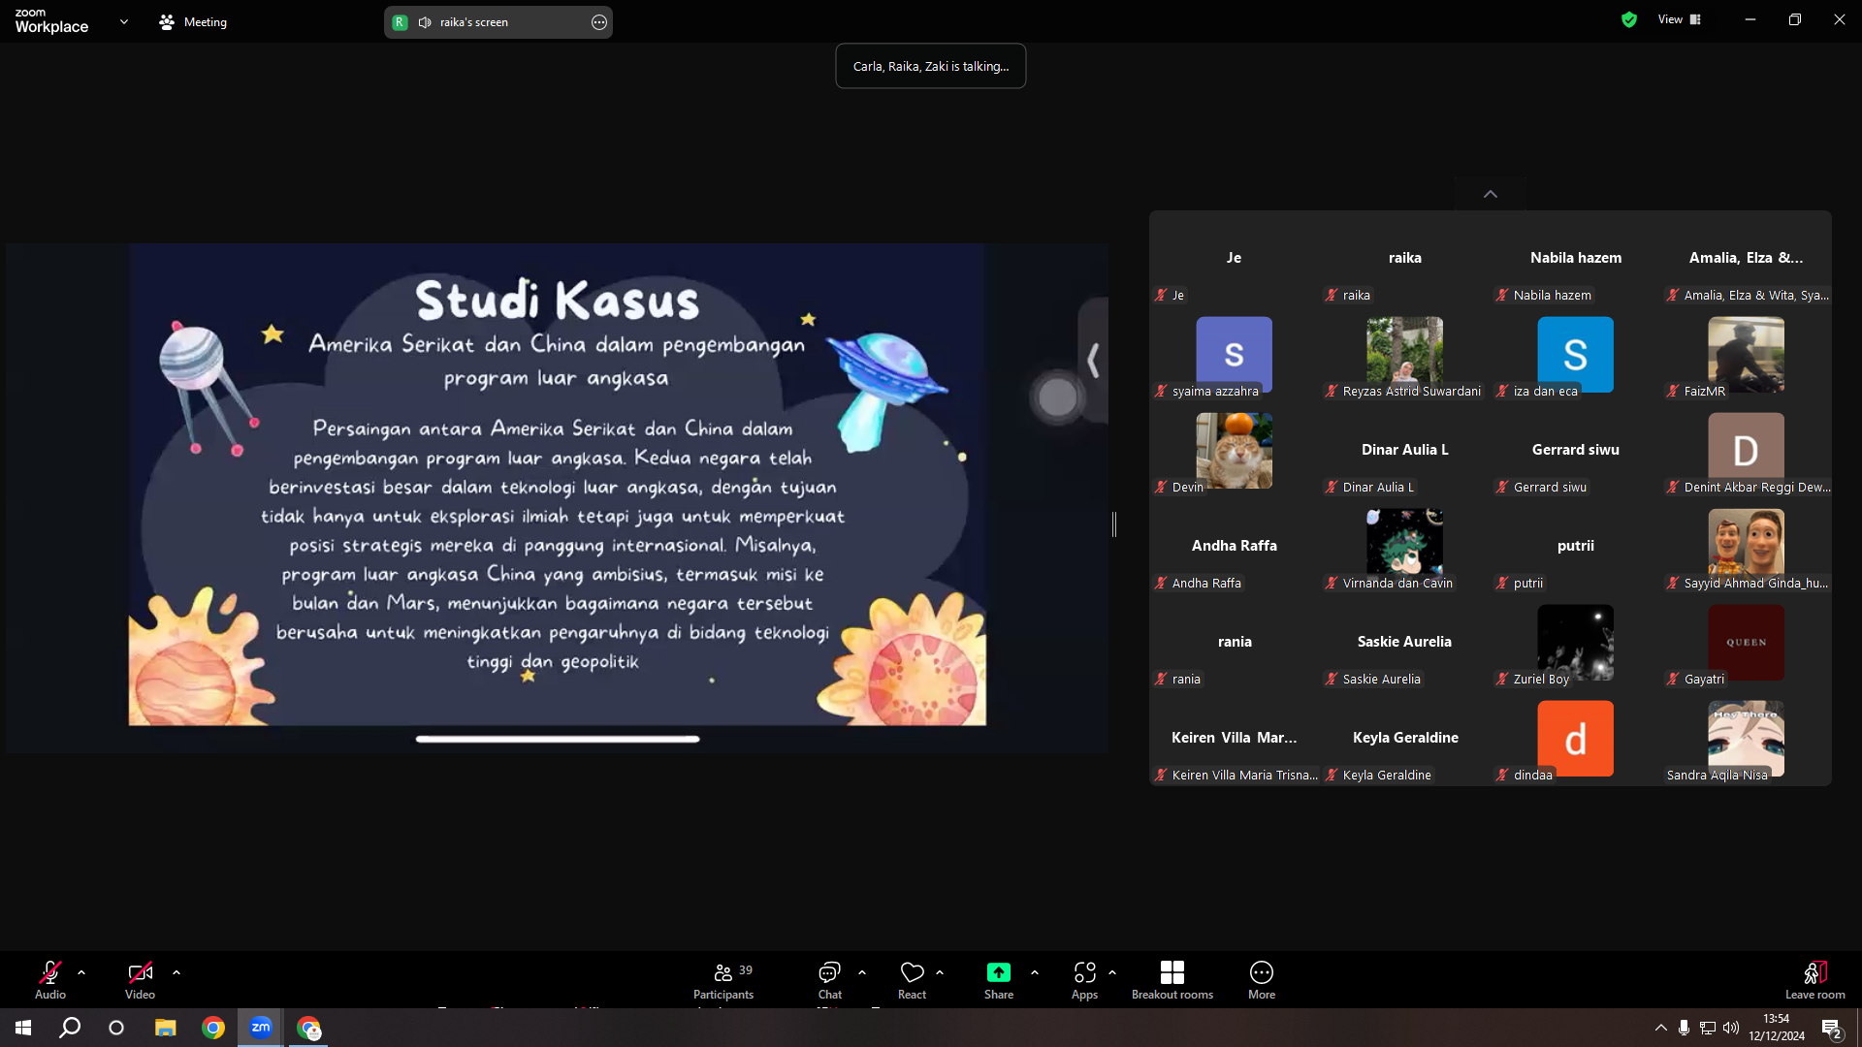Select Devin's cat avatar tile
Image resolution: width=1862 pixels, height=1047 pixels.
tap(1234, 450)
